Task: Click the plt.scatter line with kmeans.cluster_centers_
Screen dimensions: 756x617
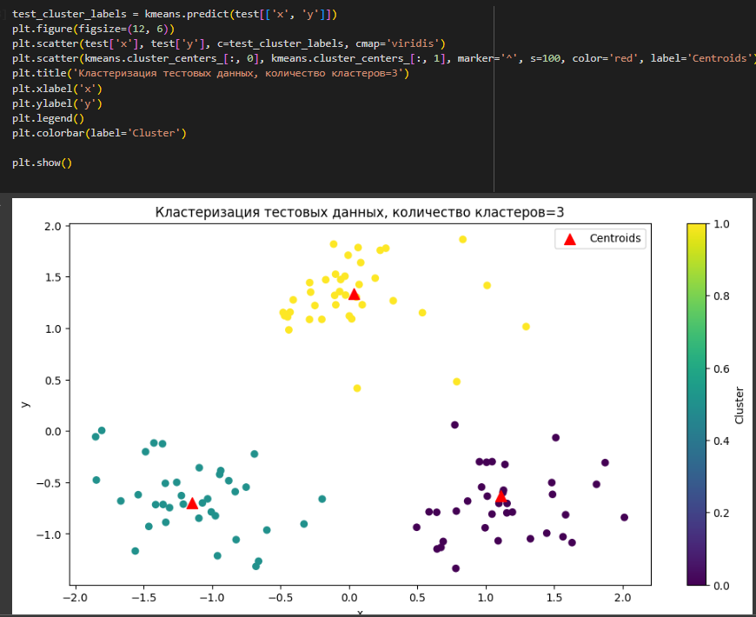Action: pyautogui.click(x=384, y=58)
